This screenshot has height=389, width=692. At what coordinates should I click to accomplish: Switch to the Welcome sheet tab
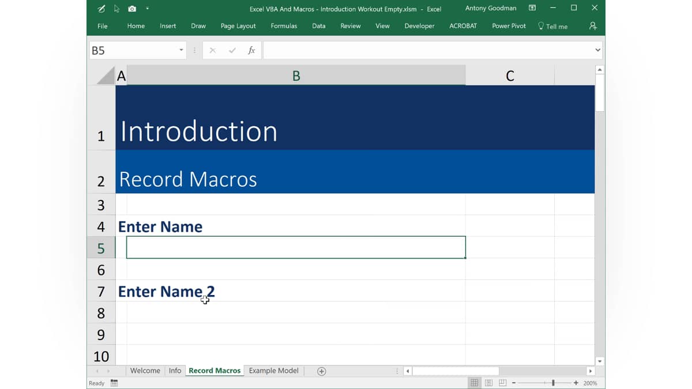[x=145, y=371]
